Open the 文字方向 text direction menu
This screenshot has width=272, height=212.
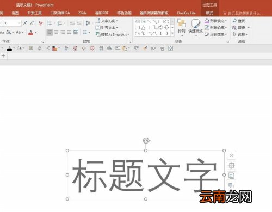(x=107, y=21)
